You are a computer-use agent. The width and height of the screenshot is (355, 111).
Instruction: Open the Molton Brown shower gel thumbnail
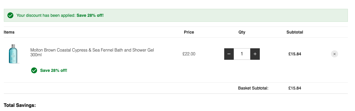click(13, 54)
